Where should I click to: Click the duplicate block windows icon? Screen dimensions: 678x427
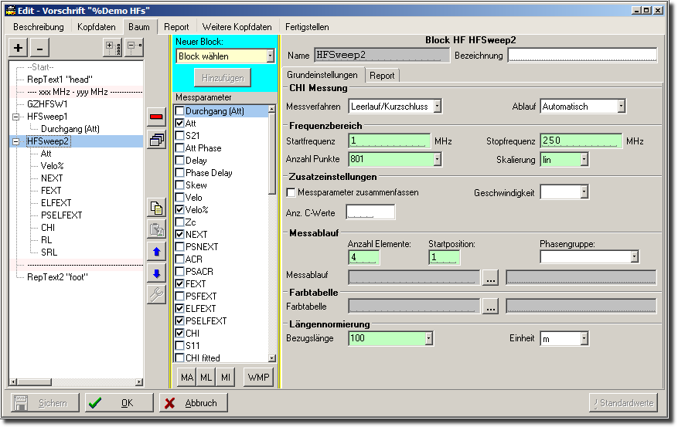(x=156, y=140)
